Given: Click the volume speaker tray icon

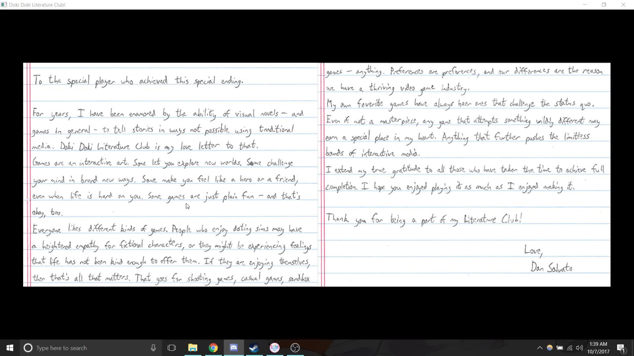Looking at the screenshot, I should pyautogui.click(x=580, y=348).
